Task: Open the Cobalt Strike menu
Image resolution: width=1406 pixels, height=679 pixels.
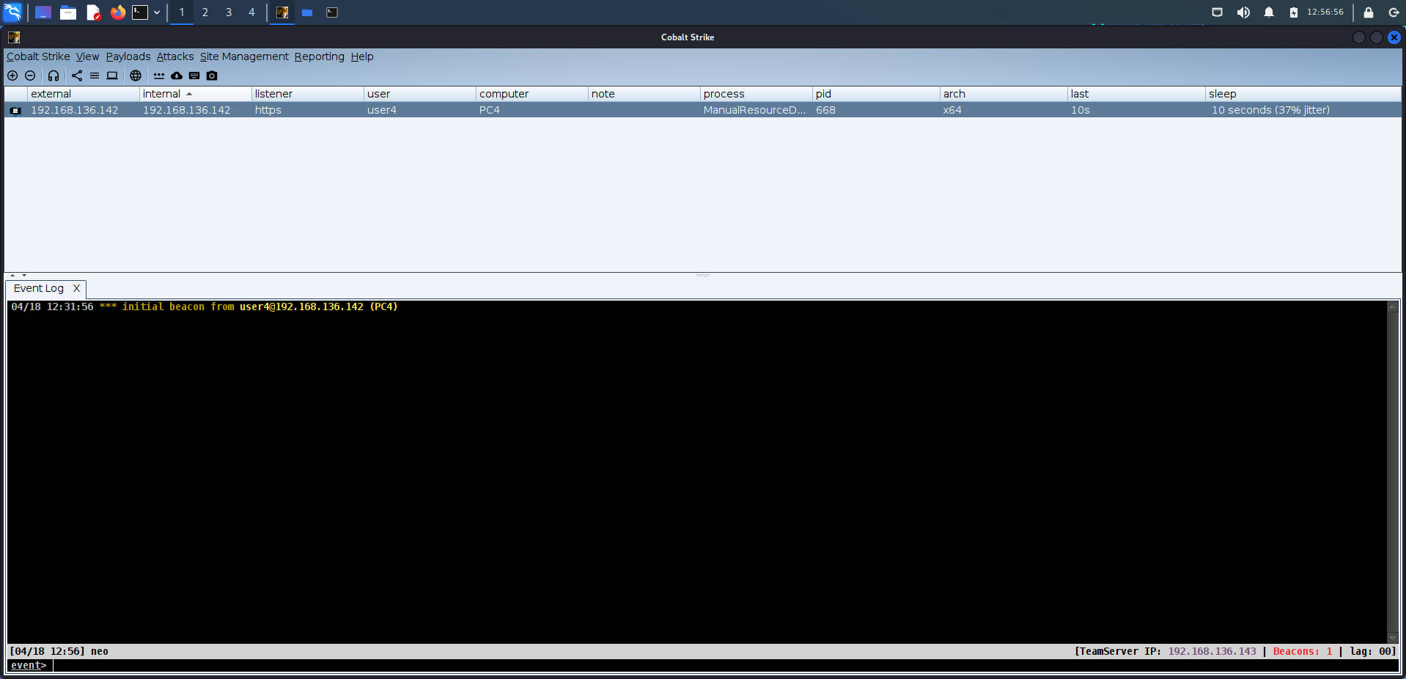Action: click(x=38, y=56)
